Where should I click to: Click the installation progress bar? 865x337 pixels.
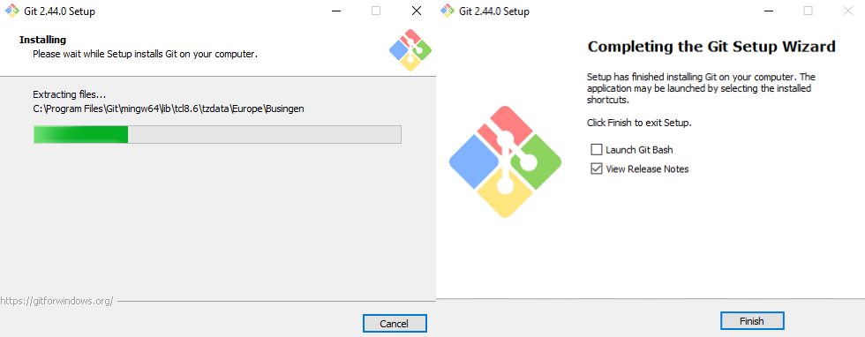[x=217, y=135]
